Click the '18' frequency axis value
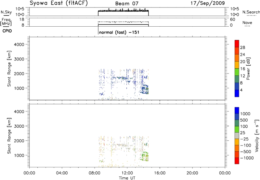 [x=22, y=19]
